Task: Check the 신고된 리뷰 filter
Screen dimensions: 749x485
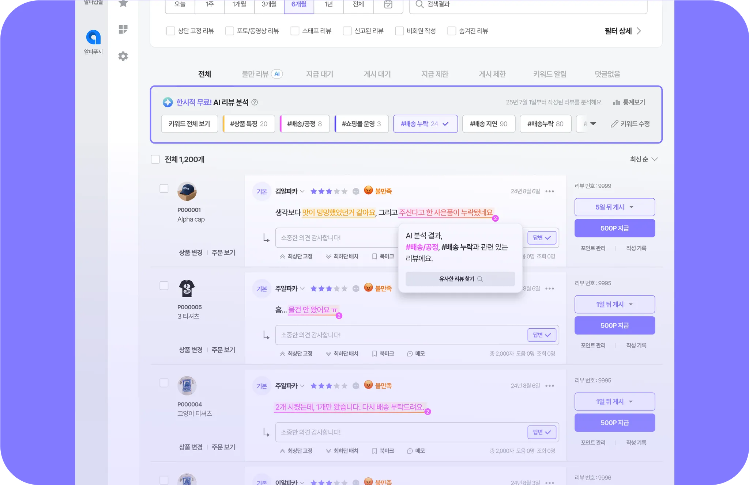Action: point(347,31)
